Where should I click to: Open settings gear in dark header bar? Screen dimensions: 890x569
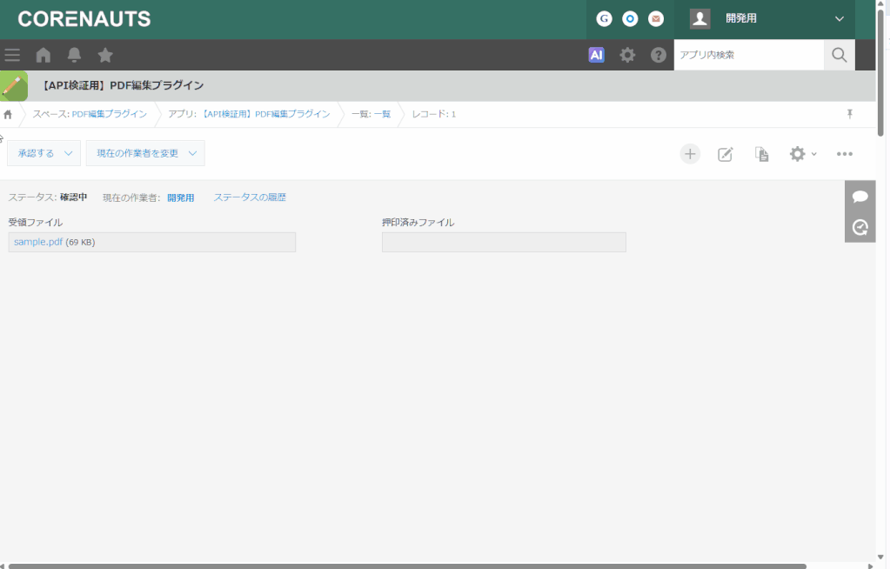click(627, 55)
